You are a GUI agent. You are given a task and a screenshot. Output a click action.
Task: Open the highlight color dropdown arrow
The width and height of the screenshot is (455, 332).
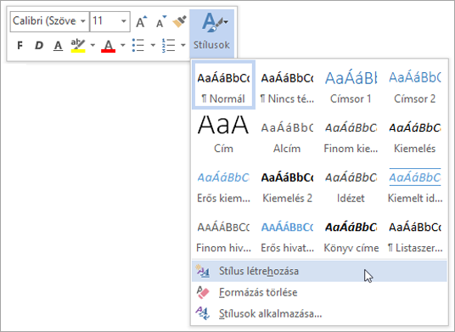pyautogui.click(x=93, y=45)
